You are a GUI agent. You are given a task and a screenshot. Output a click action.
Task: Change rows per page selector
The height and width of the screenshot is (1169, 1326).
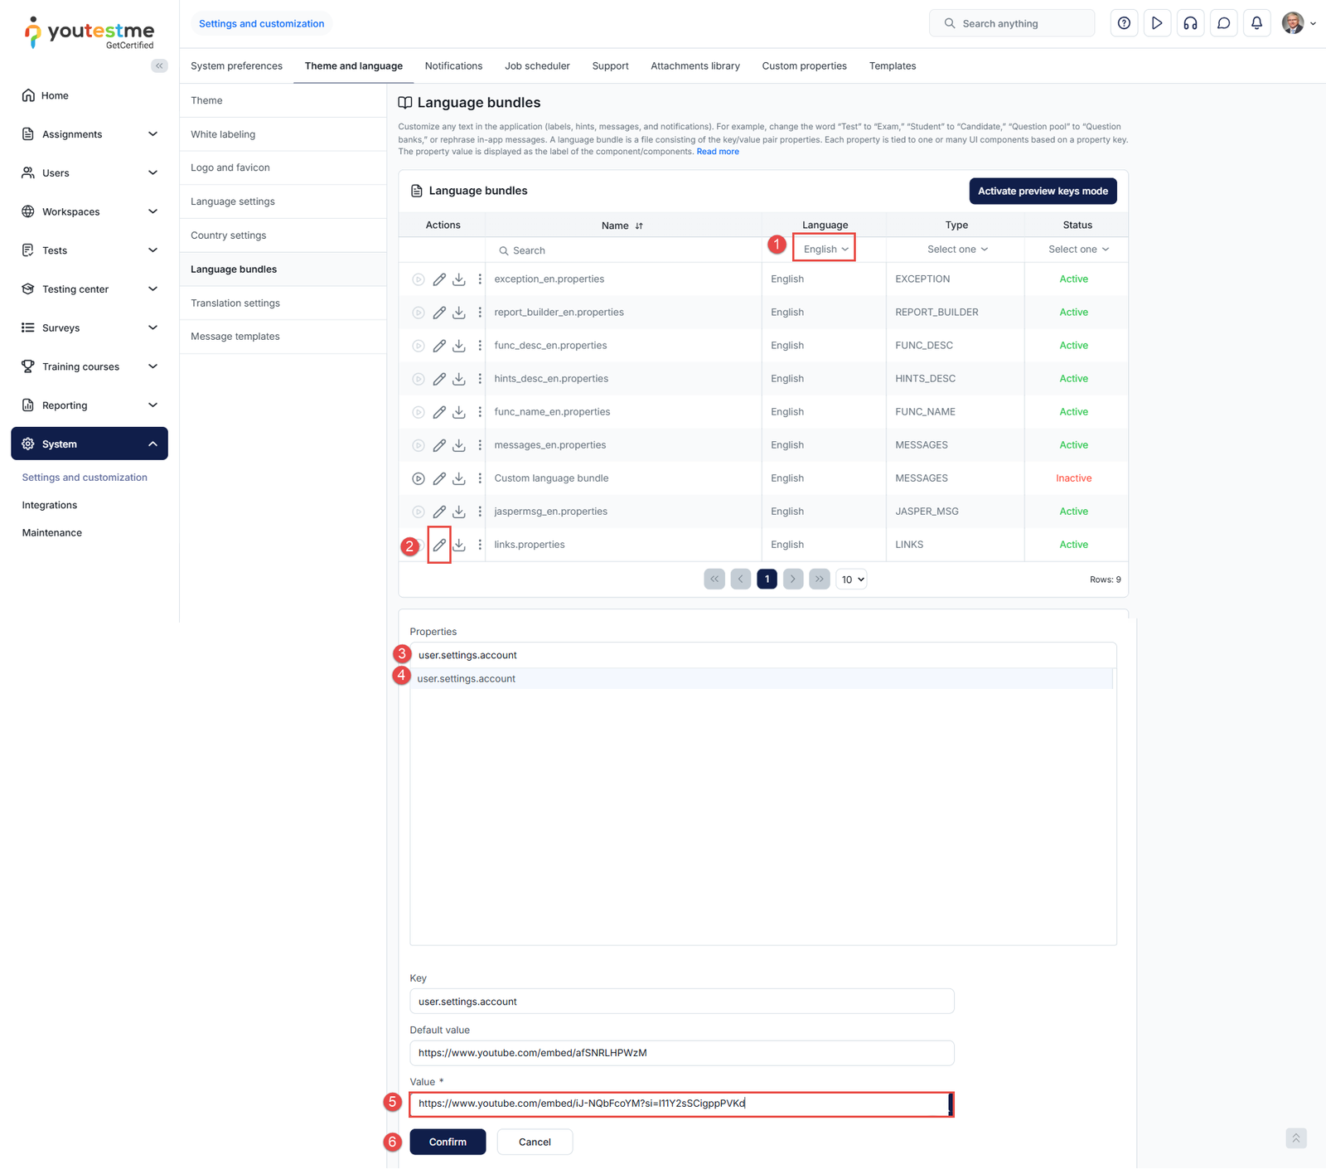(852, 580)
